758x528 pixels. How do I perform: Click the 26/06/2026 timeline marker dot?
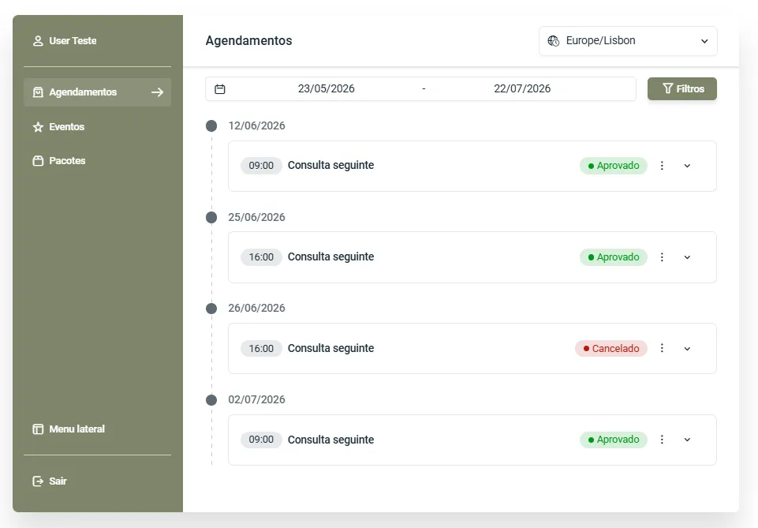[211, 309]
